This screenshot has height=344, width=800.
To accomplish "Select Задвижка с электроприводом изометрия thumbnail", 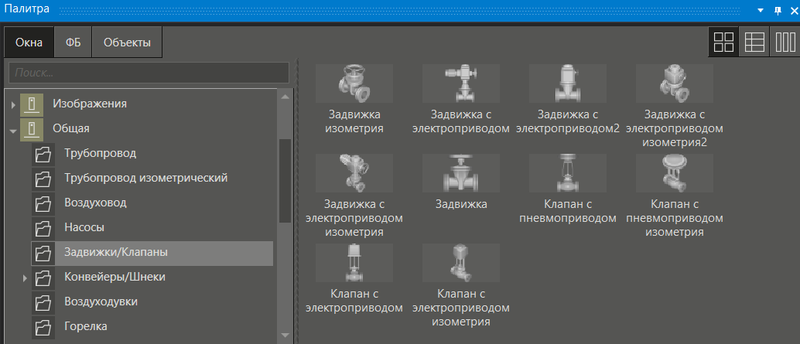I will [354, 173].
